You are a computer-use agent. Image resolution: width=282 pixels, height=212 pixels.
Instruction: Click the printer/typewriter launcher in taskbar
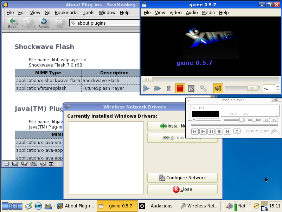(48, 206)
